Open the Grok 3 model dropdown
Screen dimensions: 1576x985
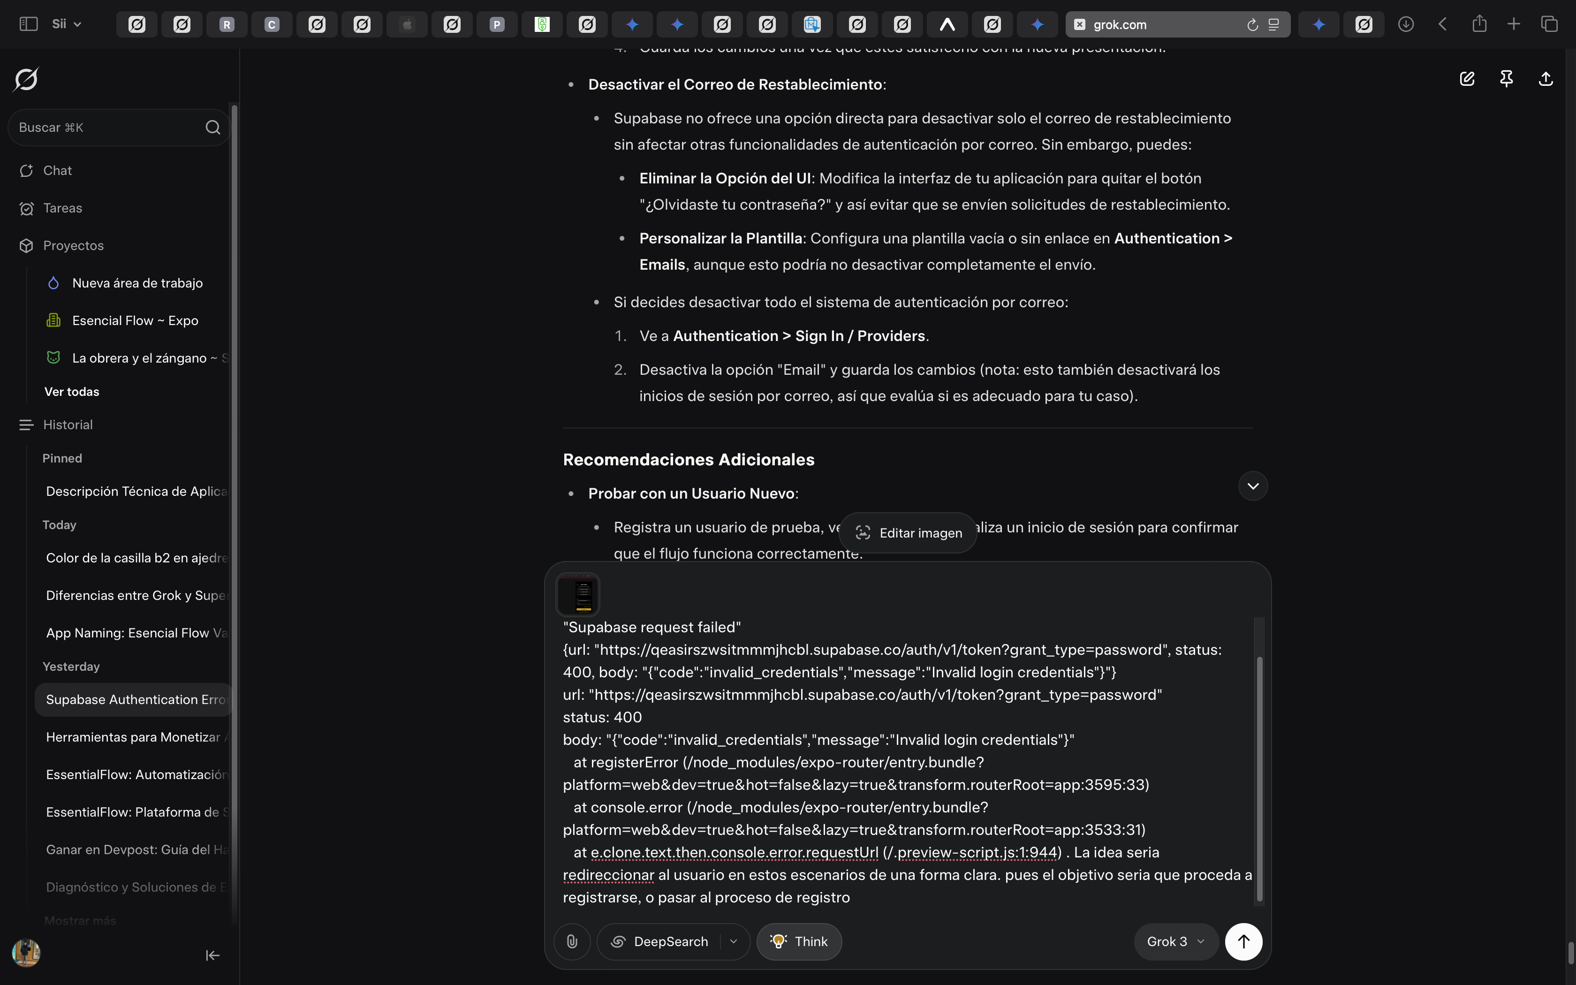[1175, 941]
